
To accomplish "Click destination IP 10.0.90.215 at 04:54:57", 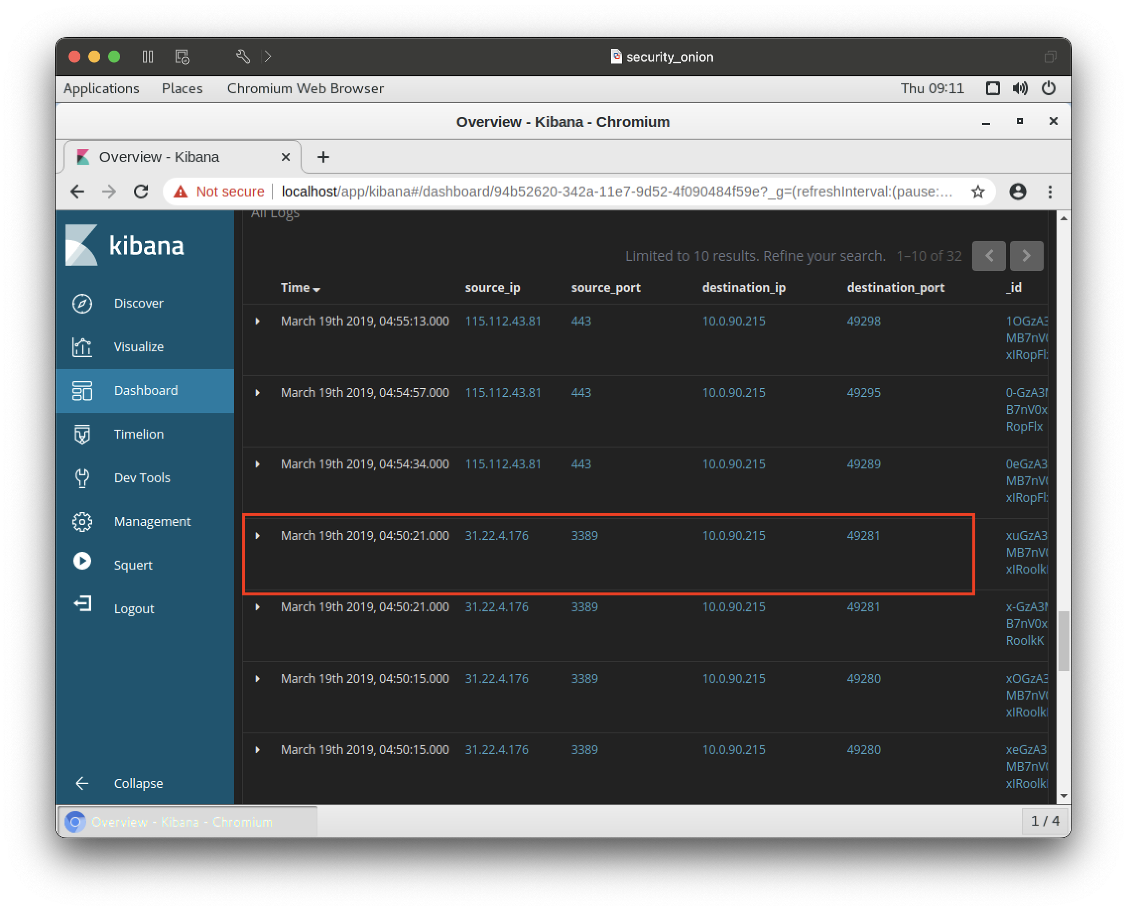I will (x=734, y=392).
